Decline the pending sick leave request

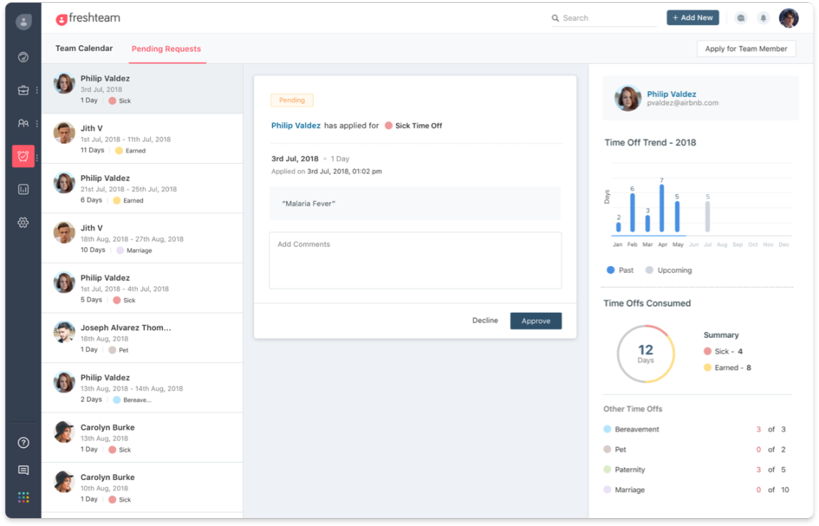(485, 320)
